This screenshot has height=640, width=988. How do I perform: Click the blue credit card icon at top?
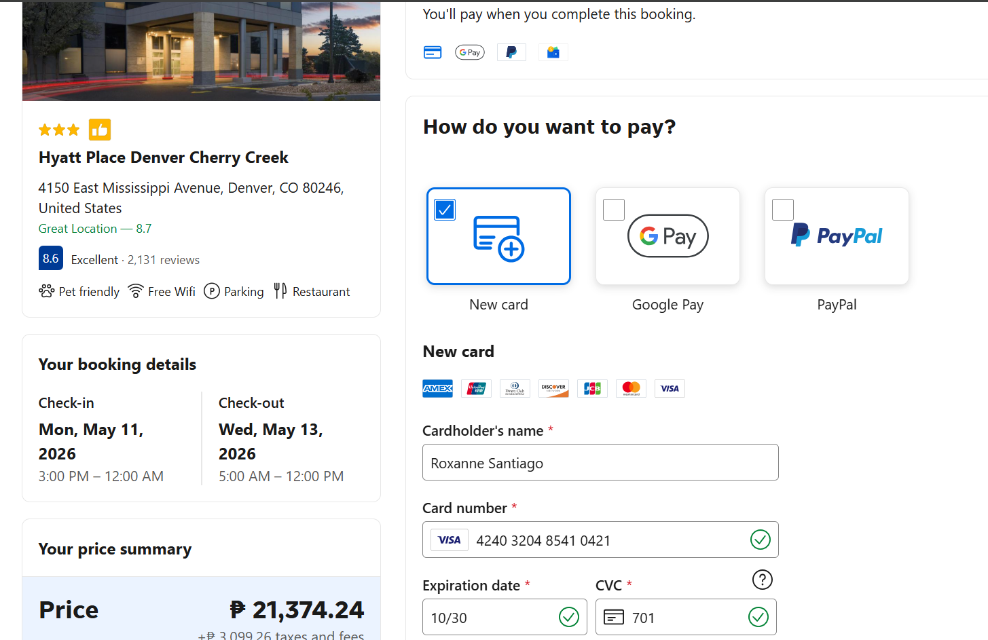pyautogui.click(x=433, y=52)
